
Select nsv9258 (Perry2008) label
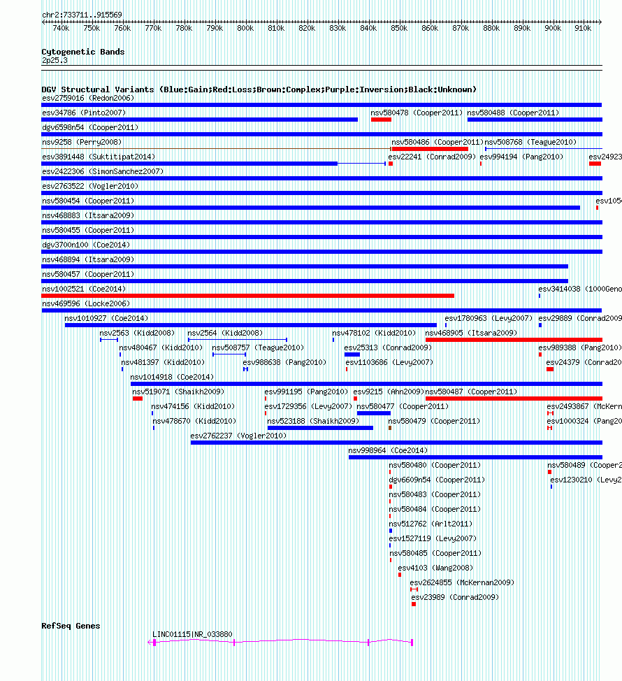82,142
